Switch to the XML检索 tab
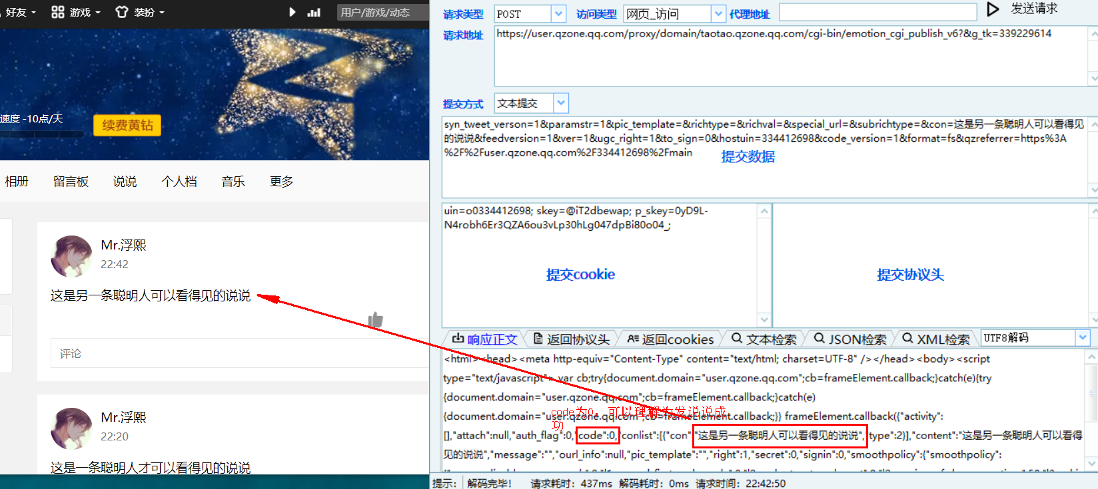 [936, 339]
